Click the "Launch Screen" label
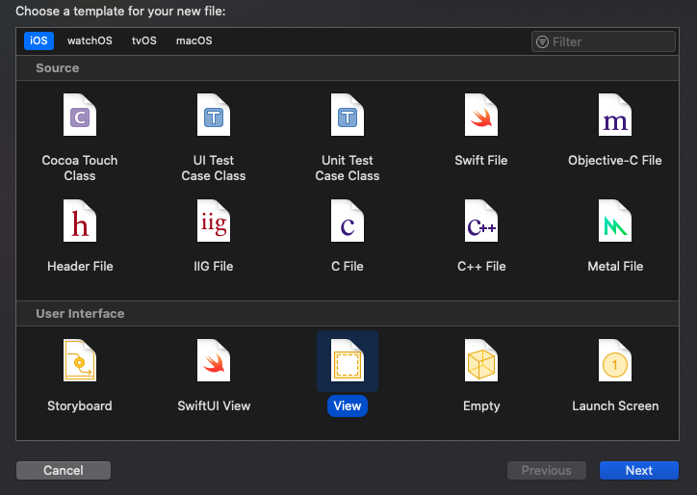697x495 pixels. (615, 406)
